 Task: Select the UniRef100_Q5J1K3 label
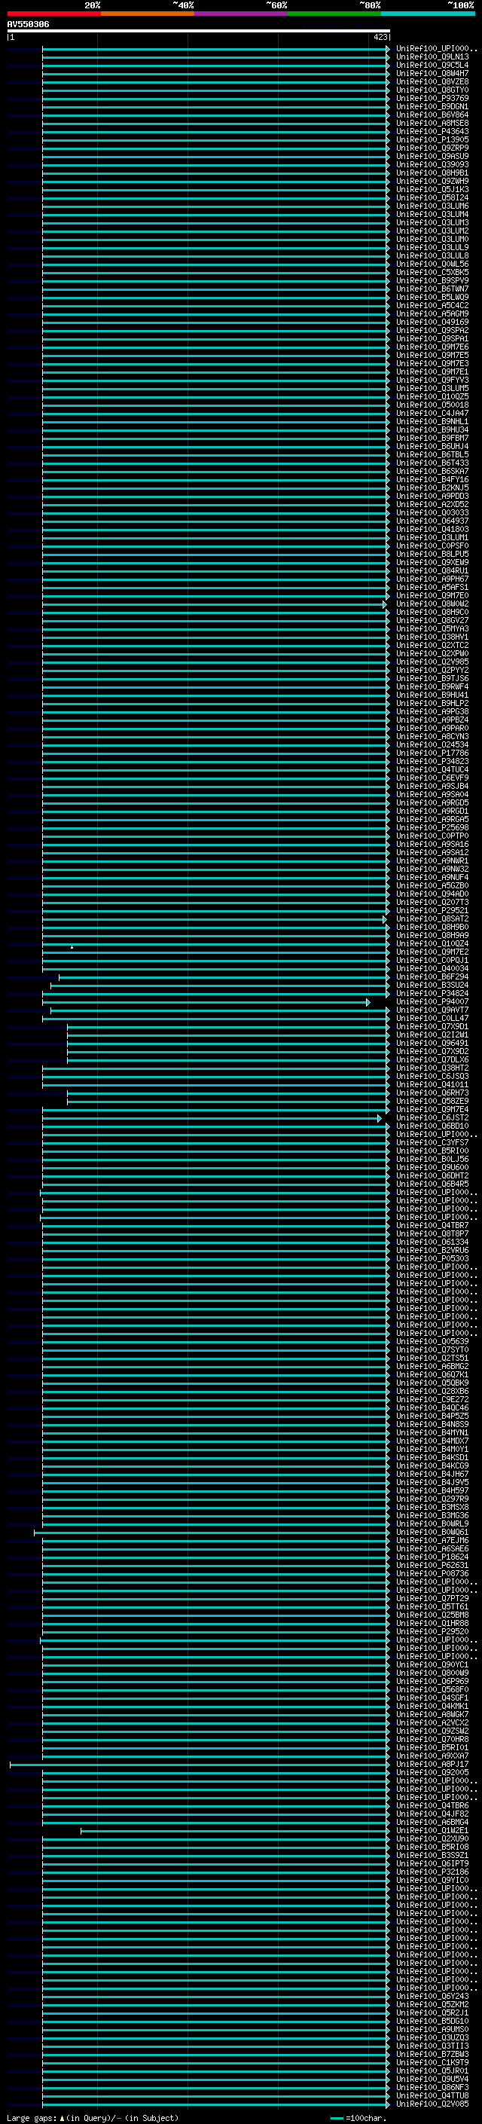pyautogui.click(x=432, y=190)
